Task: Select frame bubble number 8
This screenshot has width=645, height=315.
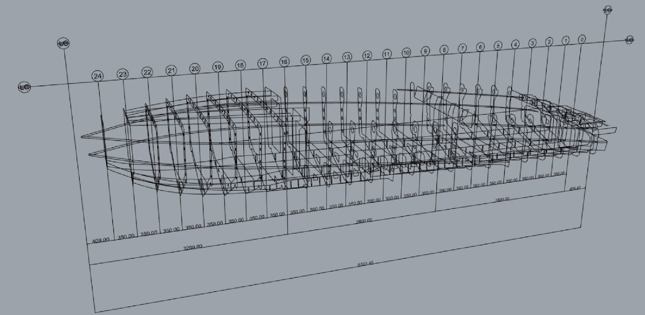Action: 444,50
